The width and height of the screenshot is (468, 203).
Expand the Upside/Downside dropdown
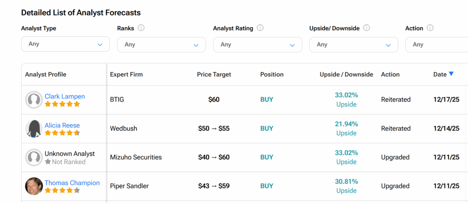tap(353, 45)
